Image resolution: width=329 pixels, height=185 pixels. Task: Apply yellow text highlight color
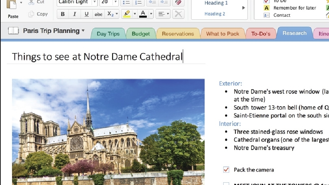[x=127, y=14]
